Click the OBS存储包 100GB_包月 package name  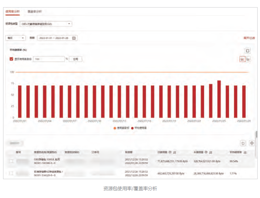[x=47, y=159]
